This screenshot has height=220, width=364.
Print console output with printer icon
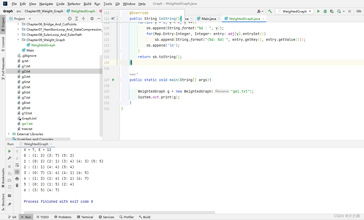click(x=17, y=179)
